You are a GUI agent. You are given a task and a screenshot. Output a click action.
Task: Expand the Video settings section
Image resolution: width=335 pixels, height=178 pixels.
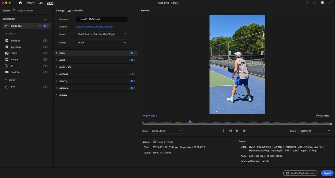point(57,53)
